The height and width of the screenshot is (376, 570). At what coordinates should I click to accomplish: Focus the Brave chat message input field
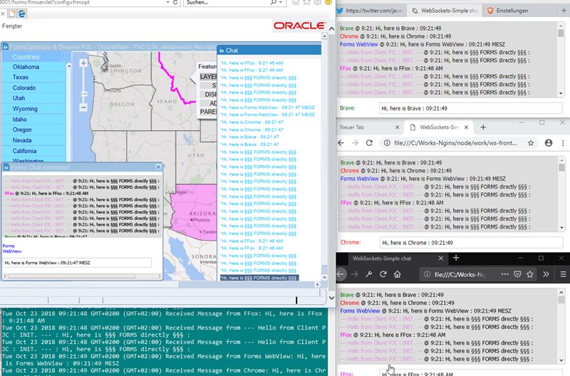(470, 108)
